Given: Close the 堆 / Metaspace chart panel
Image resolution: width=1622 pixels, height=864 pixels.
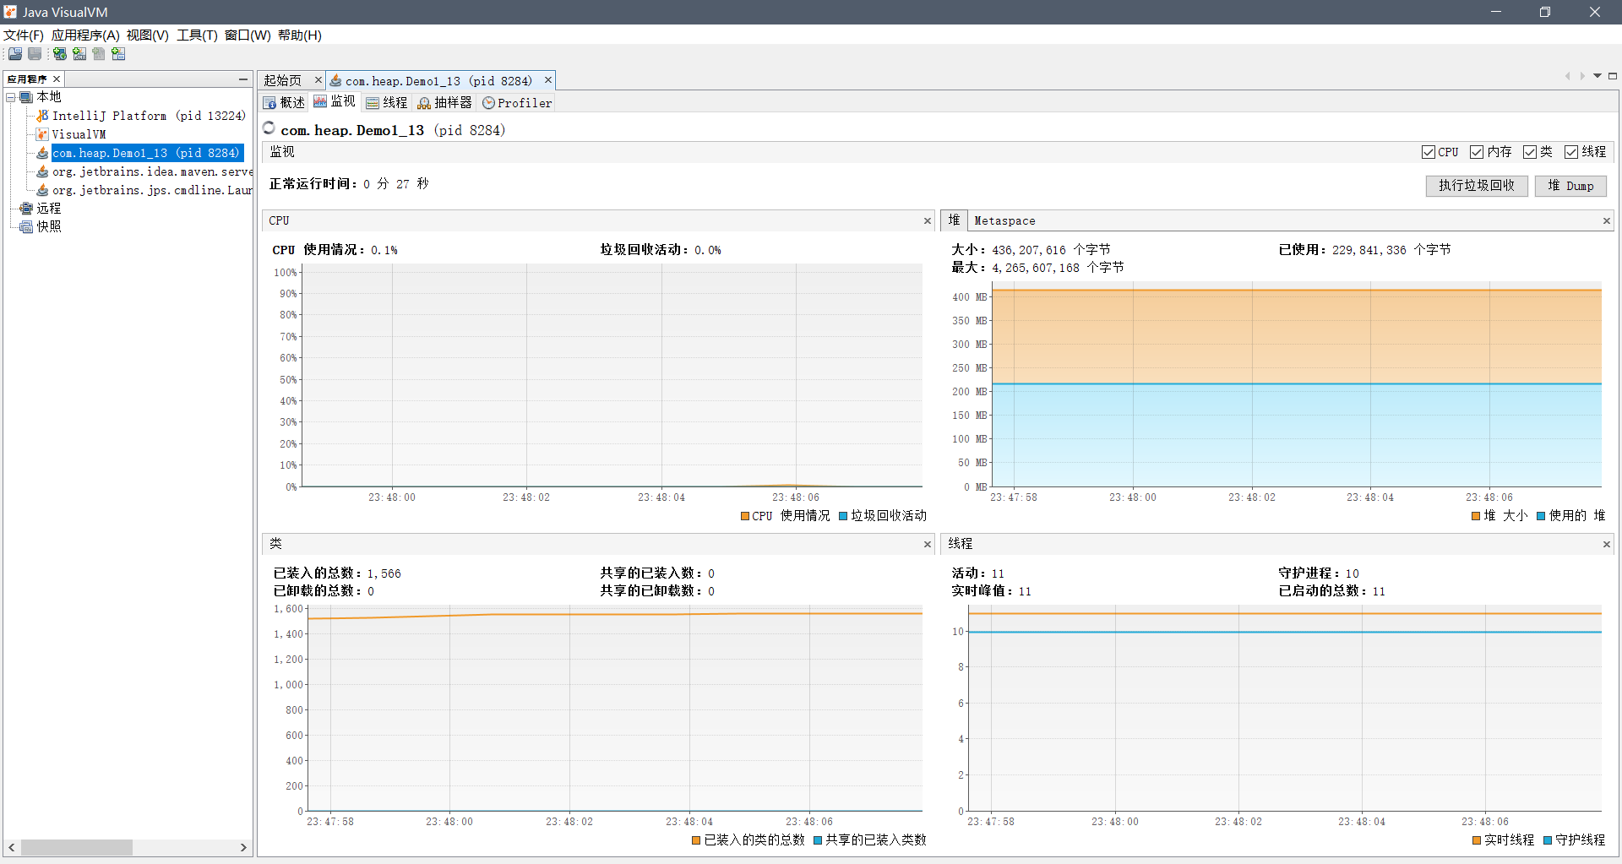Looking at the screenshot, I should pyautogui.click(x=1607, y=221).
